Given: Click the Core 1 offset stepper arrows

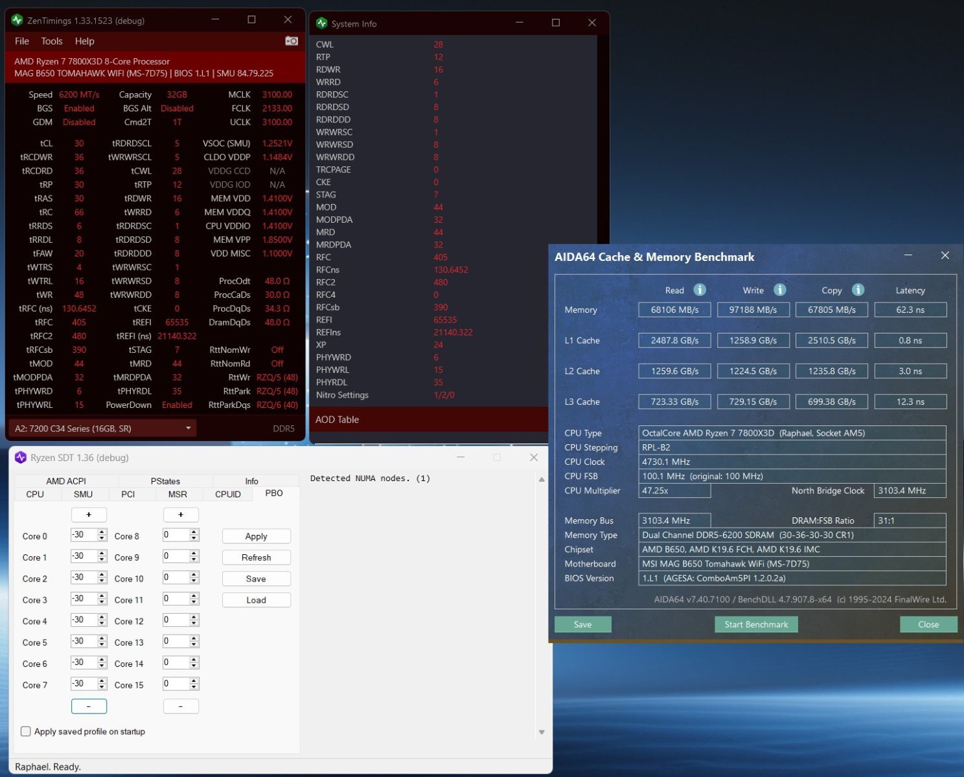Looking at the screenshot, I should tap(102, 557).
